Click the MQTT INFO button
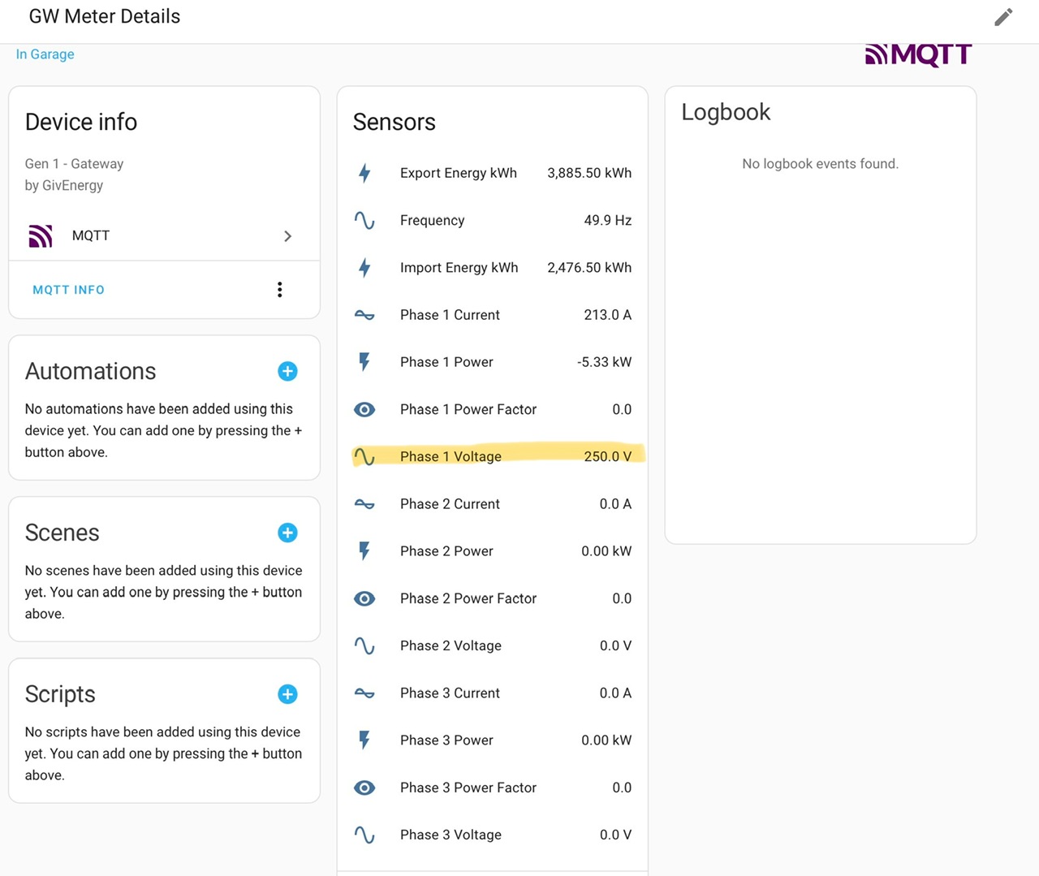This screenshot has width=1039, height=876. coord(68,290)
